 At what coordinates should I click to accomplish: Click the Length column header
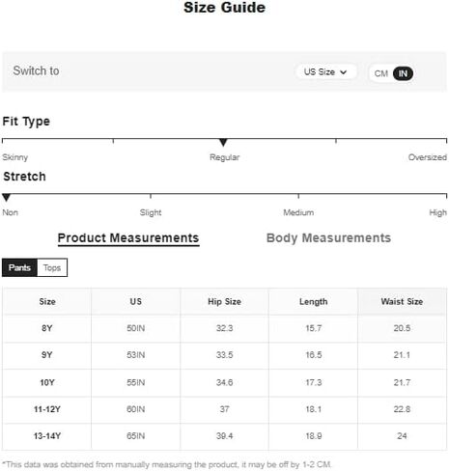[x=313, y=301]
